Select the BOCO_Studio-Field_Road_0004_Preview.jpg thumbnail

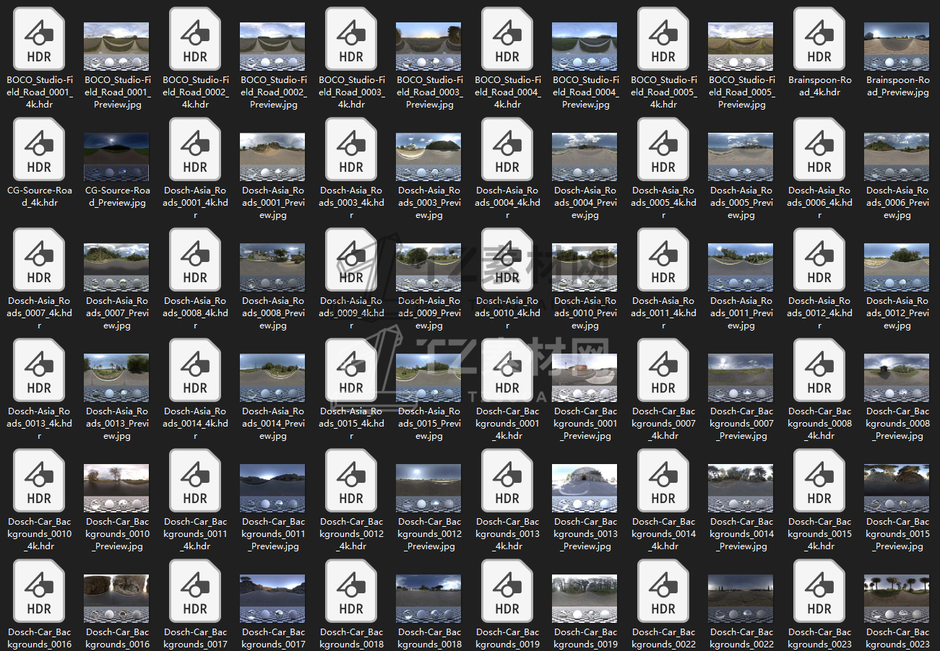pos(585,46)
